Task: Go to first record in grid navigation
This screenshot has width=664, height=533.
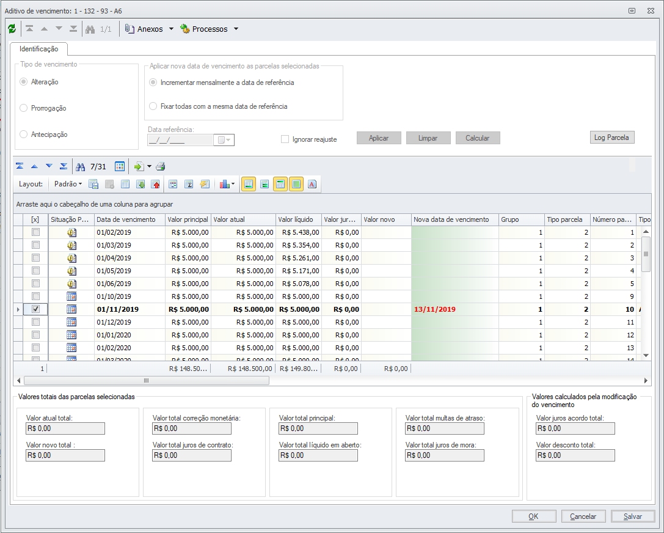Action: coord(20,166)
